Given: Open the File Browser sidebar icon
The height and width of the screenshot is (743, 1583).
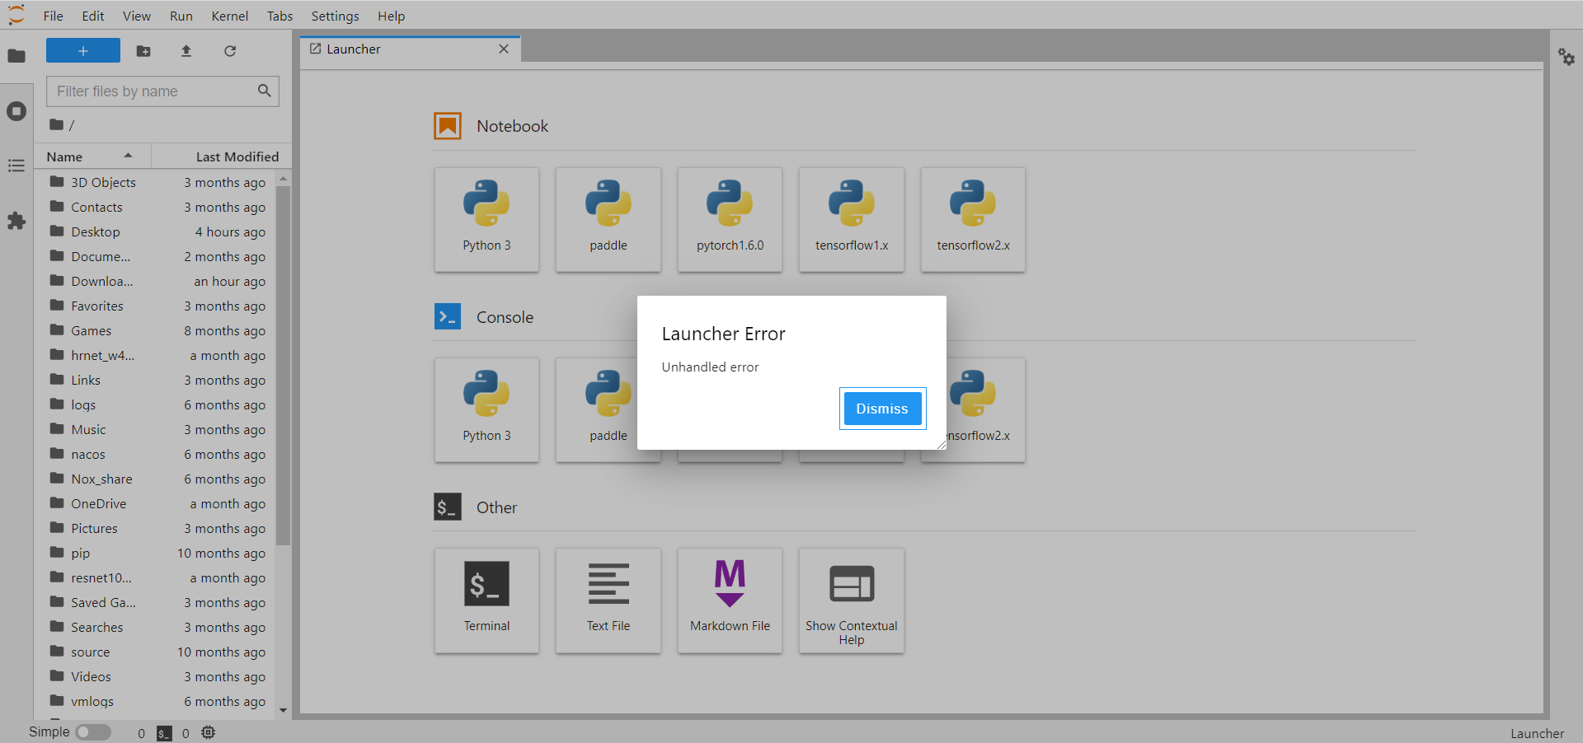Looking at the screenshot, I should tap(16, 56).
